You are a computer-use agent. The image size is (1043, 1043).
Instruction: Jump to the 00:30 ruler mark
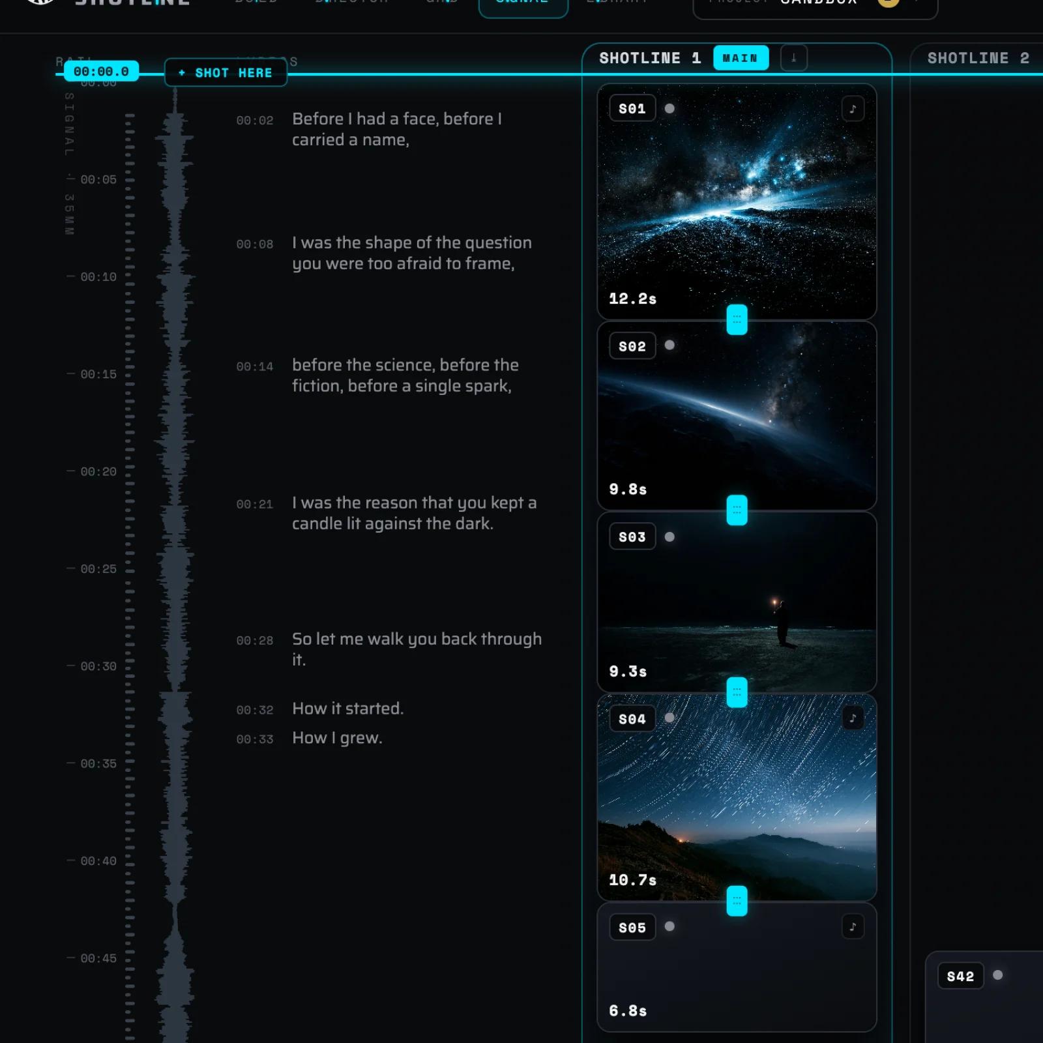[98, 666]
